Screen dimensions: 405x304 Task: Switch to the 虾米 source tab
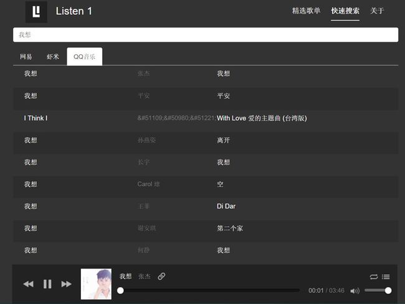53,57
